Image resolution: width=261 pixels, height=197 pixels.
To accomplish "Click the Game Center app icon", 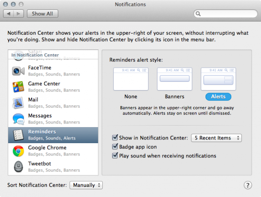I will [x=18, y=87].
